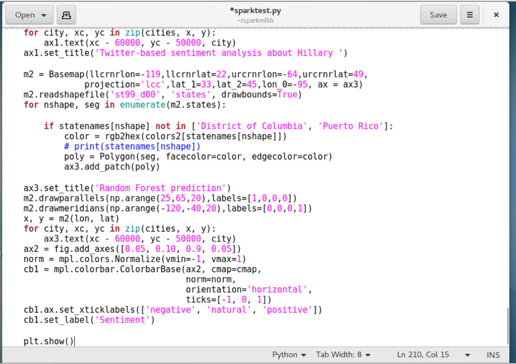
Task: Click the 'negative' tick label string
Action: pos(170,310)
